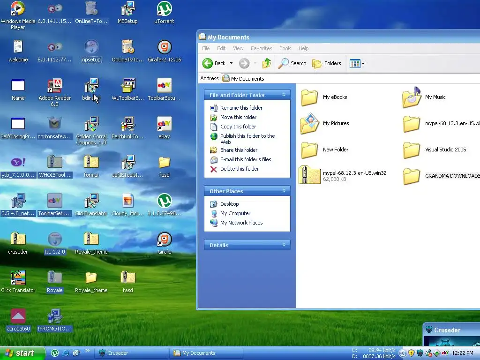Select the welcome text file icon
480x360 pixels.
[x=18, y=47]
